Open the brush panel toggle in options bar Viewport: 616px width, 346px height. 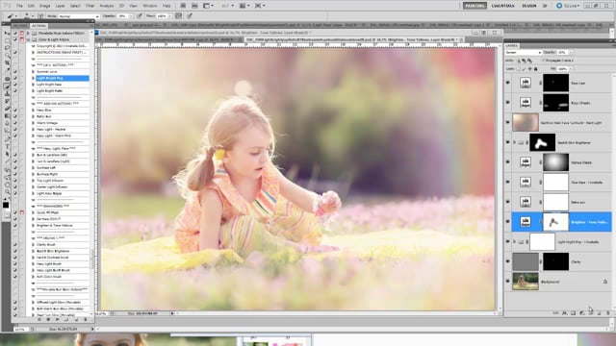click(40, 16)
